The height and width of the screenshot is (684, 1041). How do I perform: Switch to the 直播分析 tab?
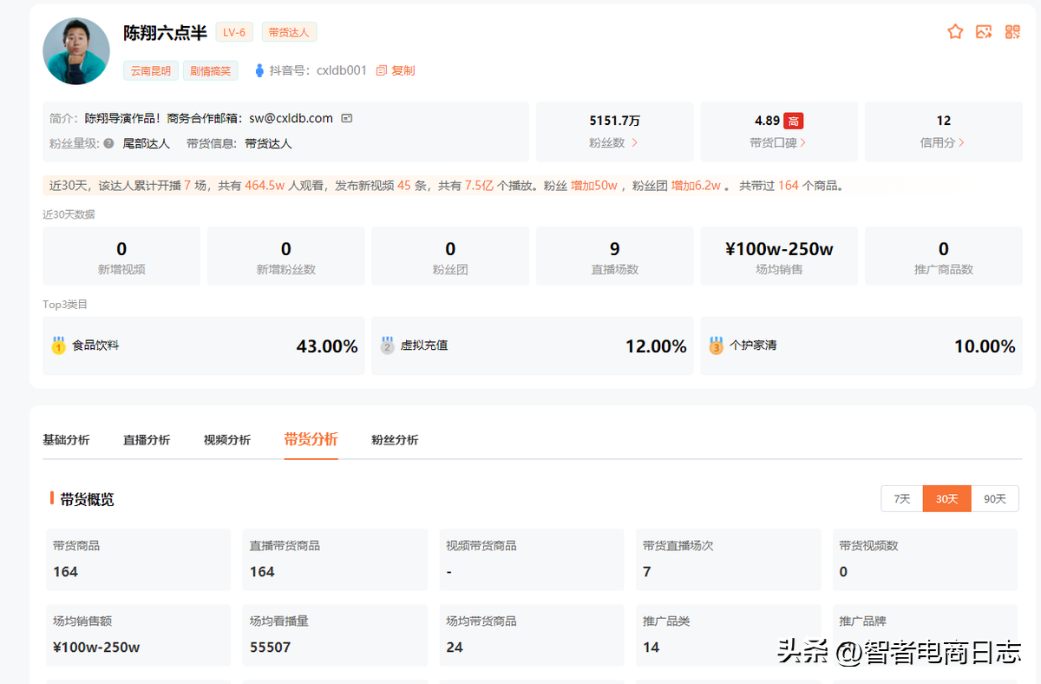[147, 440]
